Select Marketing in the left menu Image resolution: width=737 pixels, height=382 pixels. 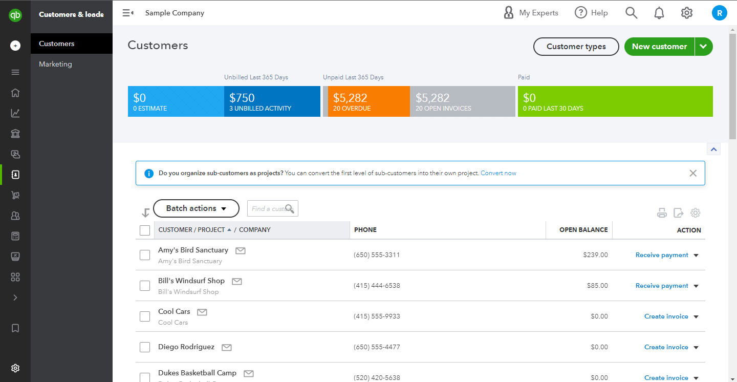click(x=72, y=64)
